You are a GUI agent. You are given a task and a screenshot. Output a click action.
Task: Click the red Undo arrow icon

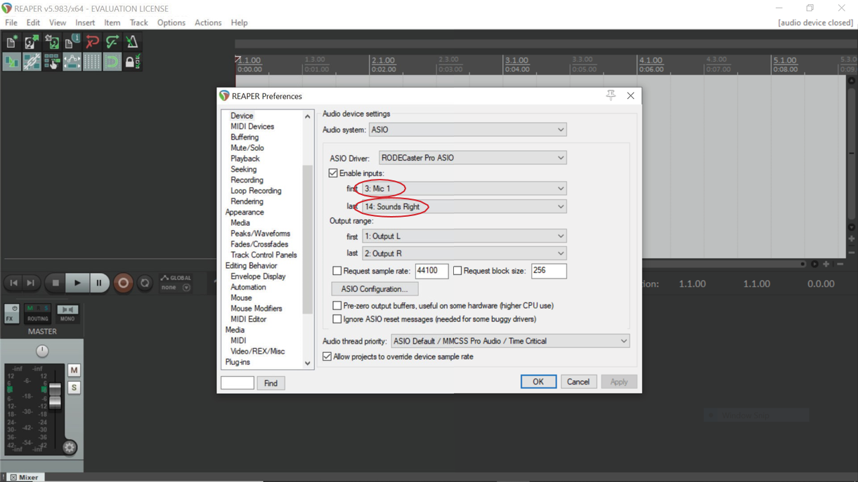pyautogui.click(x=92, y=43)
